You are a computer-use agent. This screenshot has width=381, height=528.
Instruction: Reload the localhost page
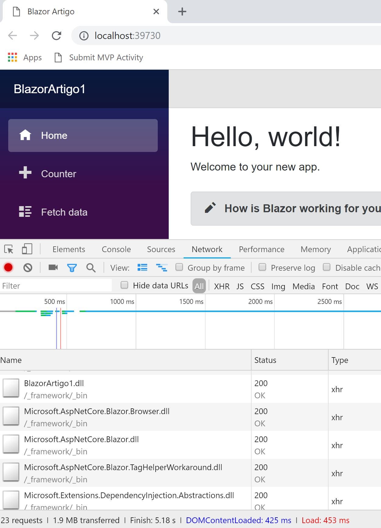click(x=57, y=36)
